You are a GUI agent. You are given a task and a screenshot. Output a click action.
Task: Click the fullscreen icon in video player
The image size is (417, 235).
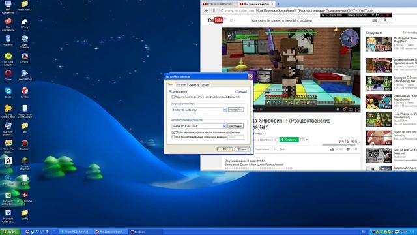click(357, 109)
